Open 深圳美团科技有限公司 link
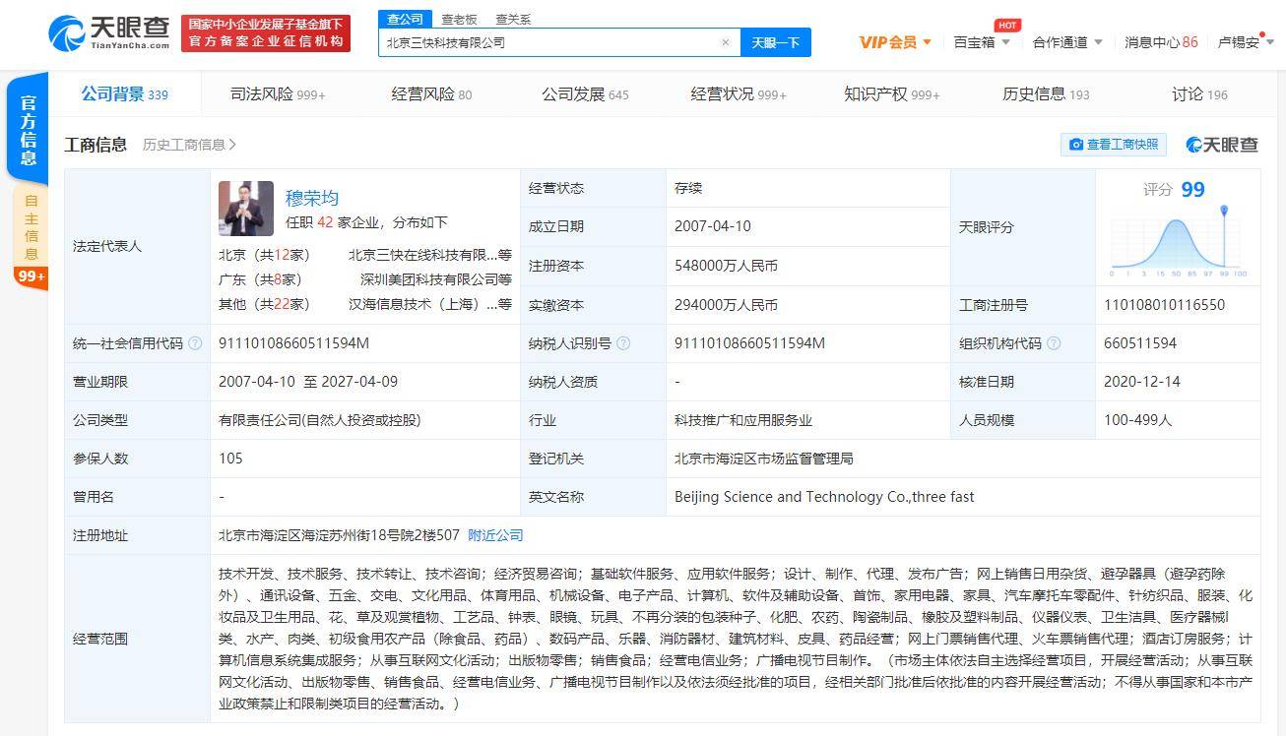Viewport: 1286px width, 736px height. (436, 279)
